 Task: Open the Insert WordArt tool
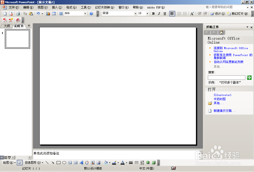tap(81, 163)
